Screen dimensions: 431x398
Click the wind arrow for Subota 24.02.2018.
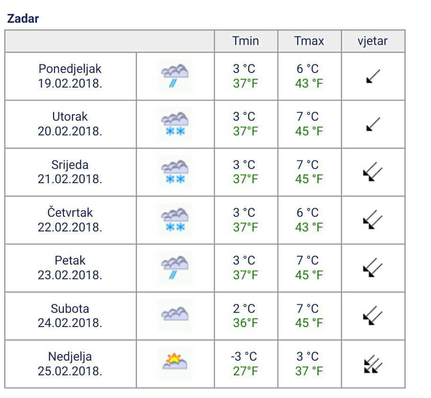(x=373, y=316)
